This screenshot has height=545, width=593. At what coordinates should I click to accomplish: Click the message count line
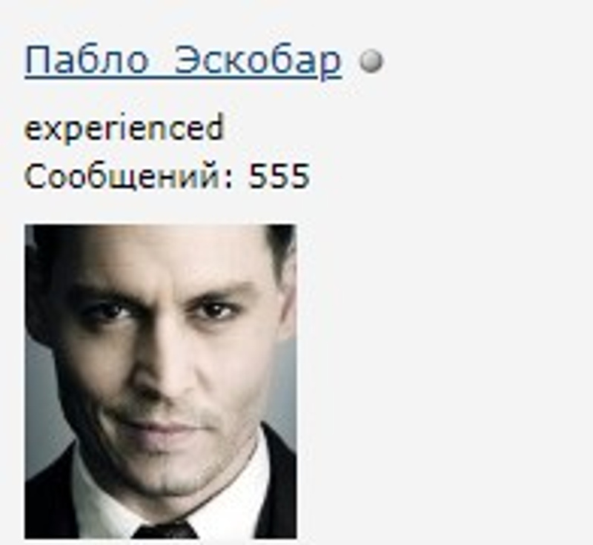tap(167, 176)
